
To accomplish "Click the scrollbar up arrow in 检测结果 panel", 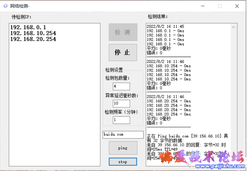I will [x=234, y=27].
